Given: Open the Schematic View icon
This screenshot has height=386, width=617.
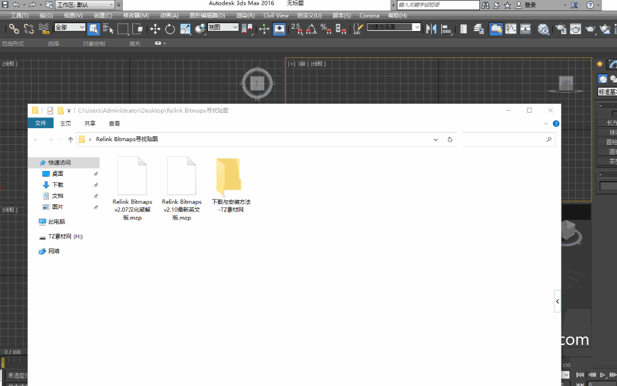Looking at the screenshot, I should (525, 29).
